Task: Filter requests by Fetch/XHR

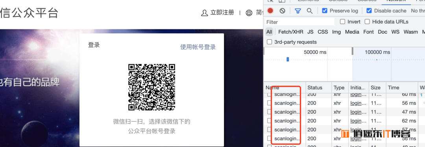Action: 290,32
